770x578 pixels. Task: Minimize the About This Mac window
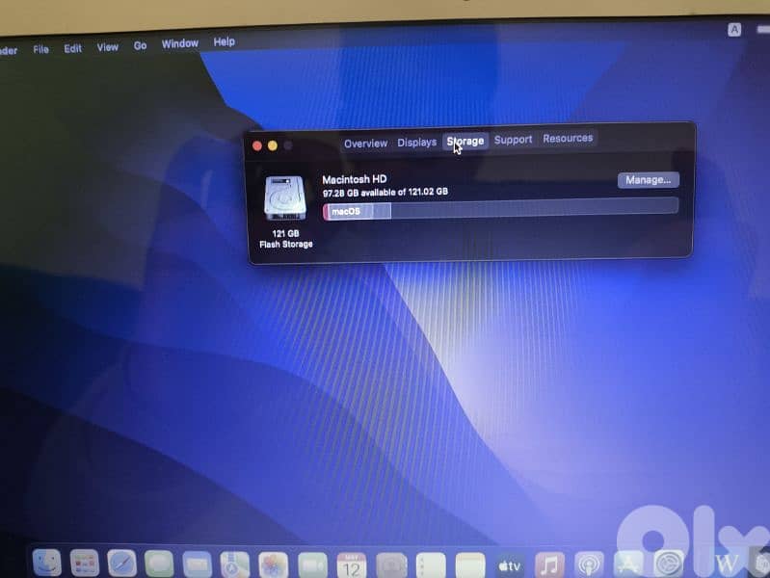(273, 145)
